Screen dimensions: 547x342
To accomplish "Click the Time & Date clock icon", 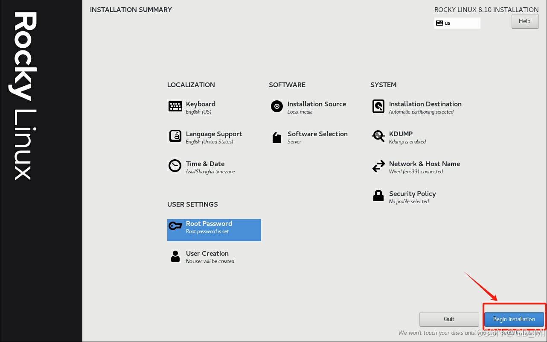I will [175, 166].
